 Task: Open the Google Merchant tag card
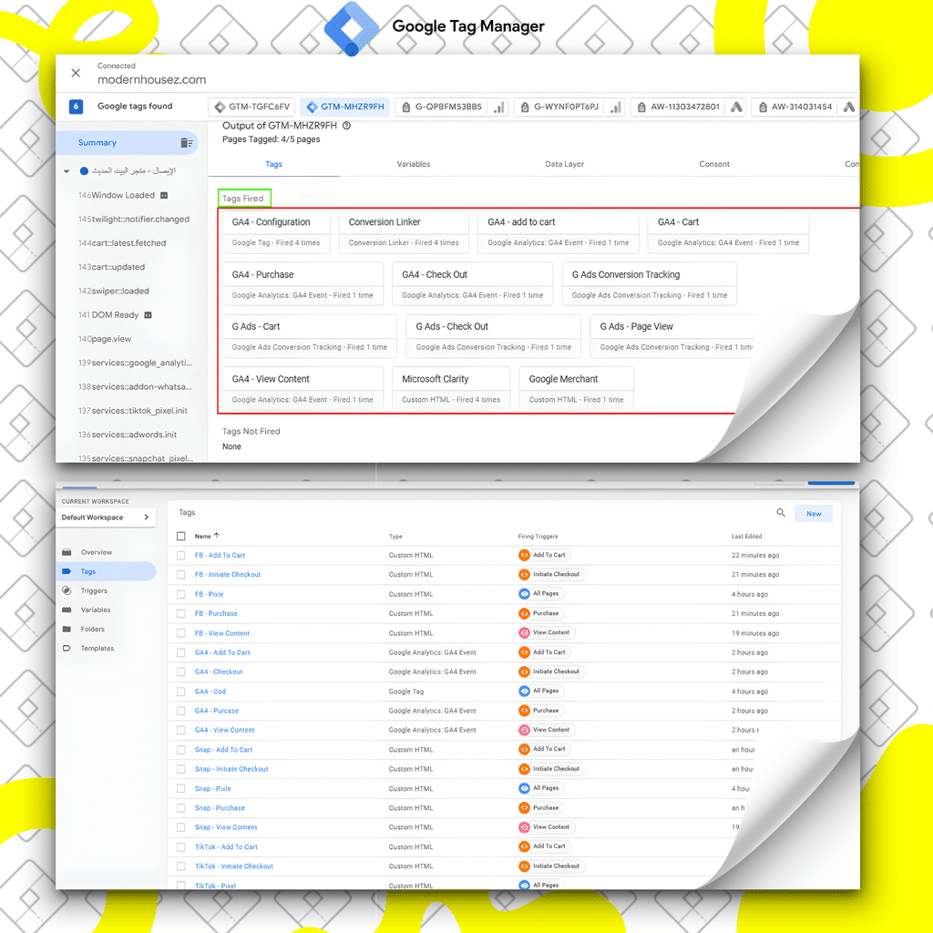click(x=576, y=388)
